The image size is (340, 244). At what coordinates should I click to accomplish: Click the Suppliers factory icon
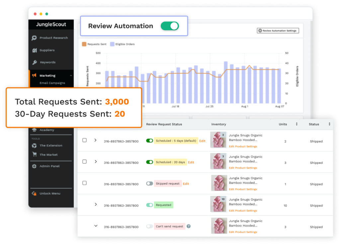click(35, 50)
